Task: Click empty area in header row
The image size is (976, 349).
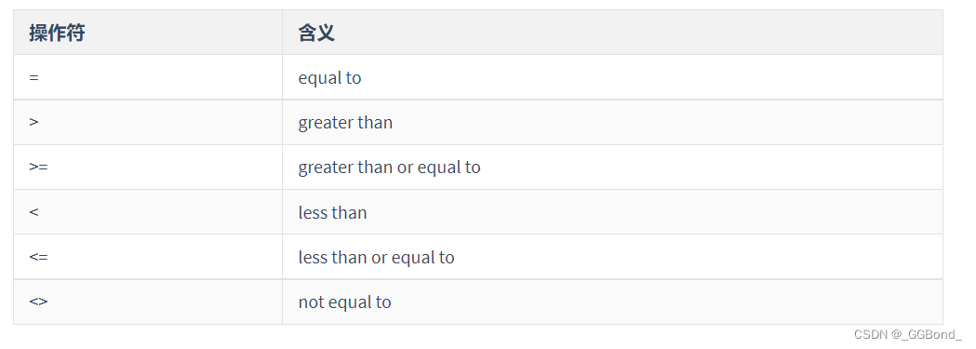Action: pos(641,33)
